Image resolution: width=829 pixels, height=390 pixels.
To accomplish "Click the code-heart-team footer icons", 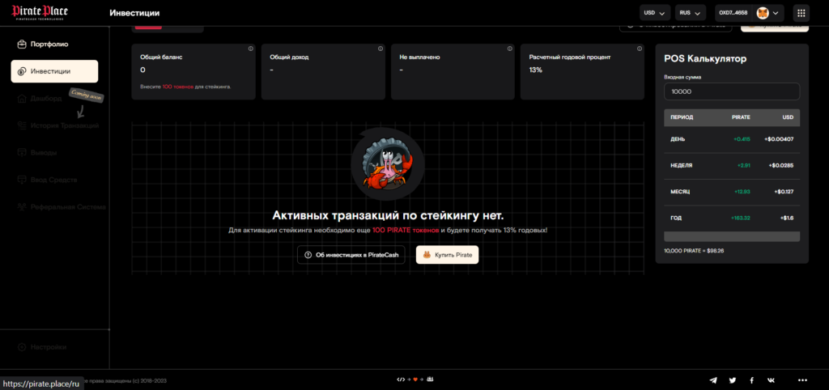I will (414, 379).
